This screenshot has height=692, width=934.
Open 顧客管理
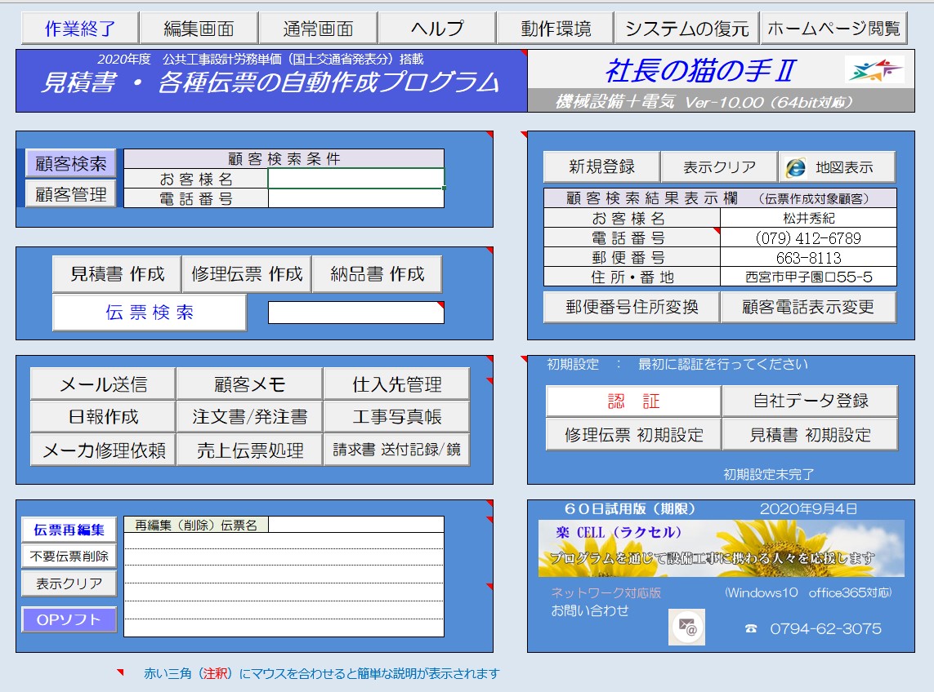(x=71, y=194)
